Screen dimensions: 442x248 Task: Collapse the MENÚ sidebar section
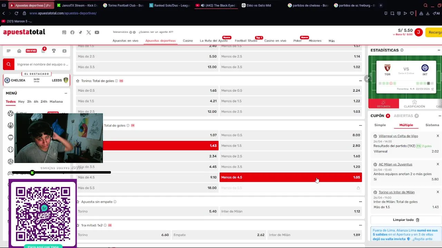click(66, 93)
